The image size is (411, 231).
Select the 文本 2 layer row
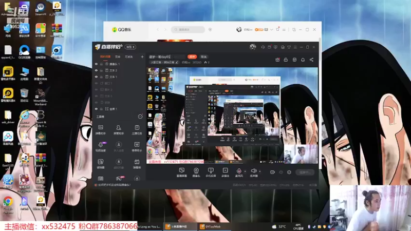click(120, 70)
